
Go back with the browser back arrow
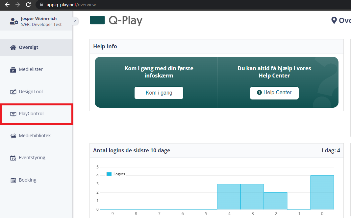coord(7,5)
